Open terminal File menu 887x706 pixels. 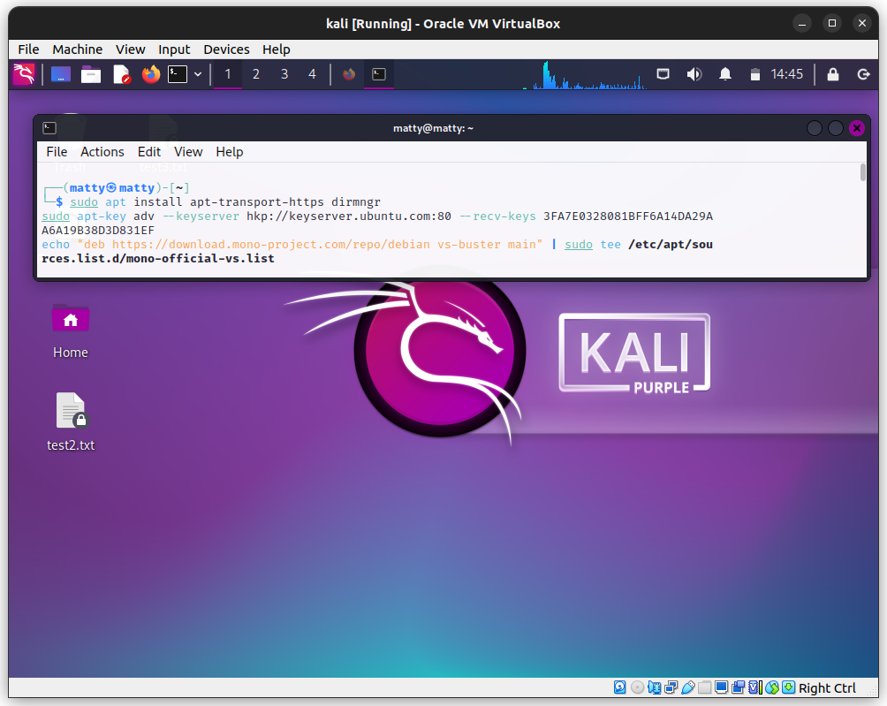[x=57, y=152]
